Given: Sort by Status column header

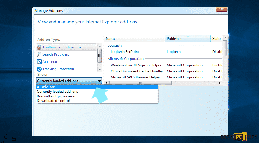Looking at the screenshot, I should pos(217,38).
